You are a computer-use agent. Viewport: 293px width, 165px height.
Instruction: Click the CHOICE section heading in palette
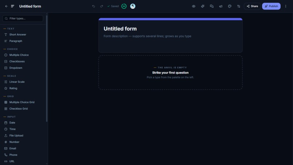click(12, 49)
